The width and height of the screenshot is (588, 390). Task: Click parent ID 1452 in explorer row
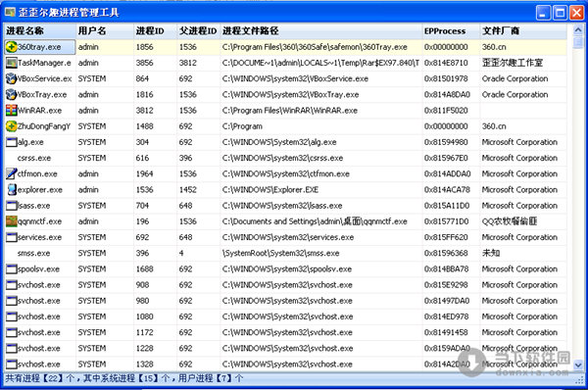pyautogui.click(x=188, y=190)
